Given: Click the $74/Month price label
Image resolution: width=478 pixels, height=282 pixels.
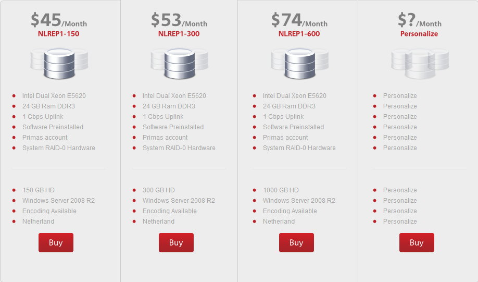Looking at the screenshot, I should tap(299, 20).
